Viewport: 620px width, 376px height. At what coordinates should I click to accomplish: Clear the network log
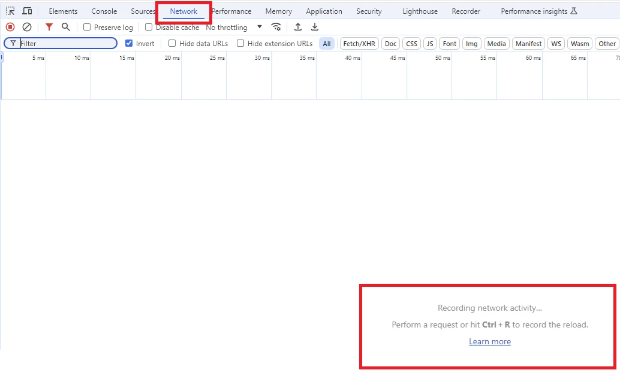pyautogui.click(x=27, y=28)
